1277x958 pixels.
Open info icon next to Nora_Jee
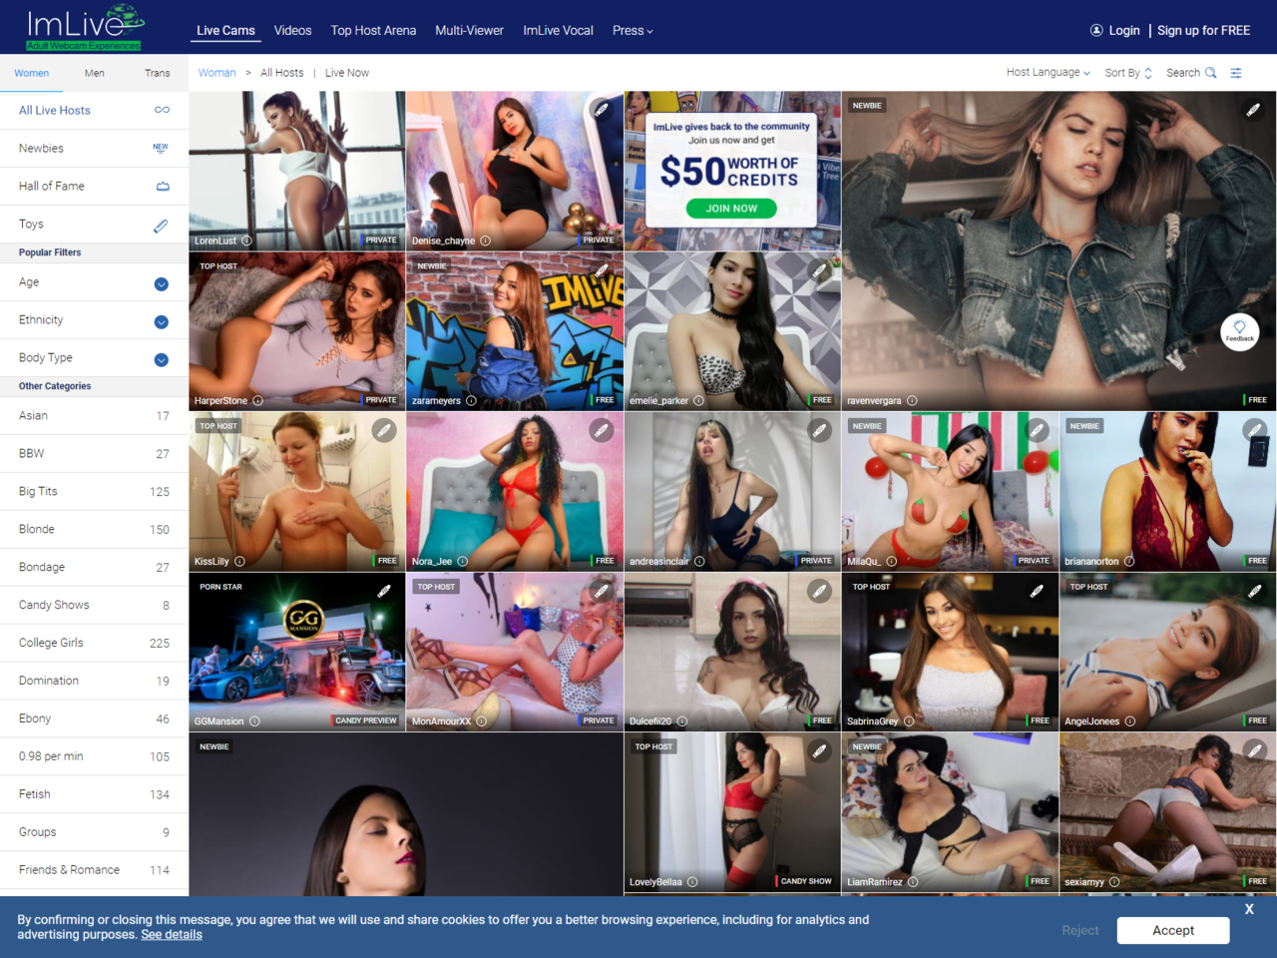point(462,562)
